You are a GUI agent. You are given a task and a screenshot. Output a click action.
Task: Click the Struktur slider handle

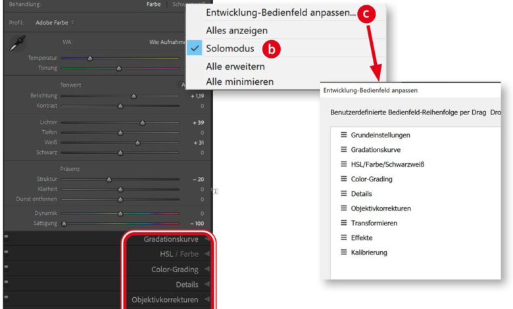(x=109, y=179)
